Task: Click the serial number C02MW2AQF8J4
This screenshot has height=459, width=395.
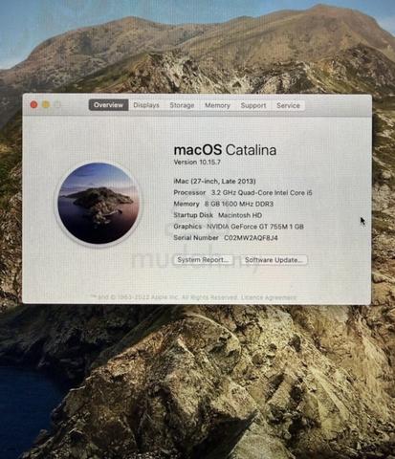Action: click(x=251, y=238)
